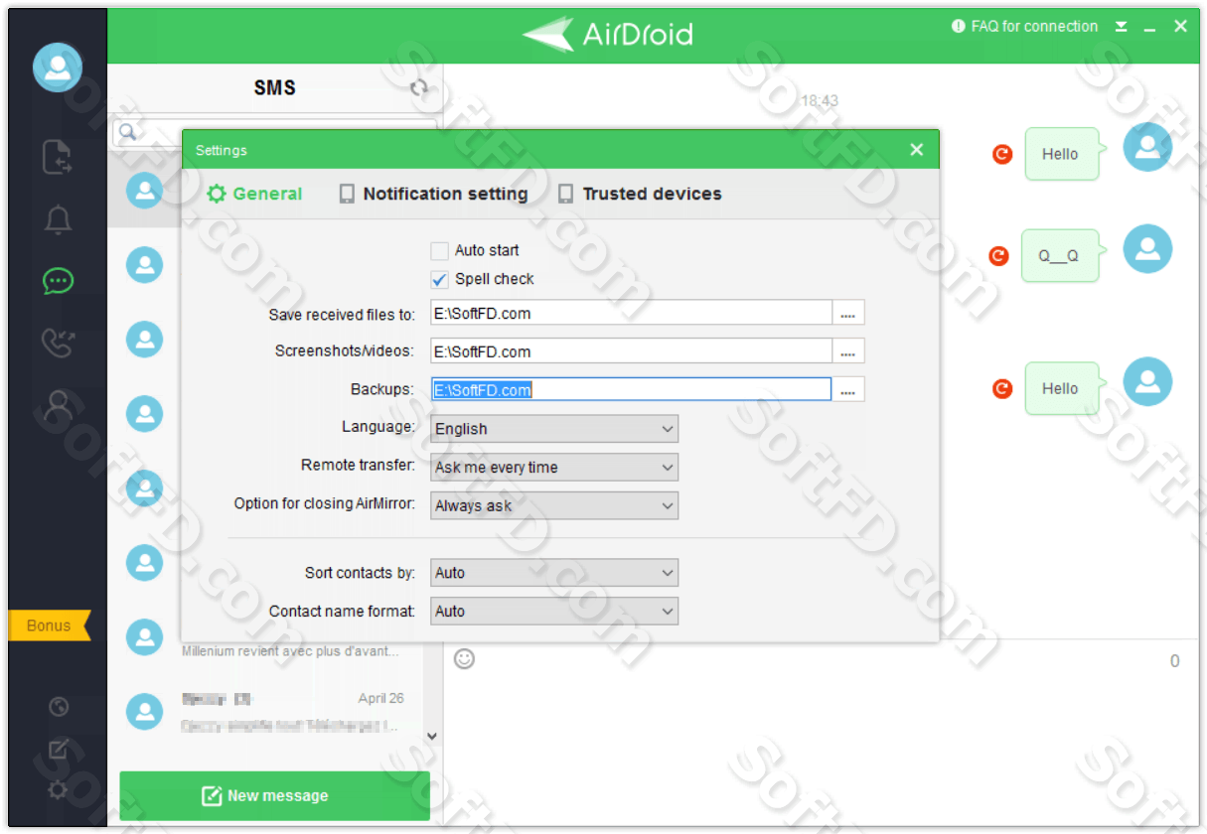Open the Trusted devices tab
The height and width of the screenshot is (834, 1207).
pos(640,195)
